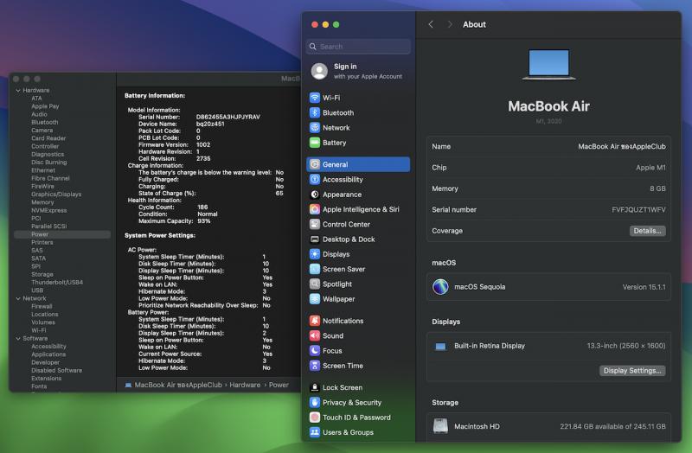Open the Lock Screen icon

pos(315,387)
